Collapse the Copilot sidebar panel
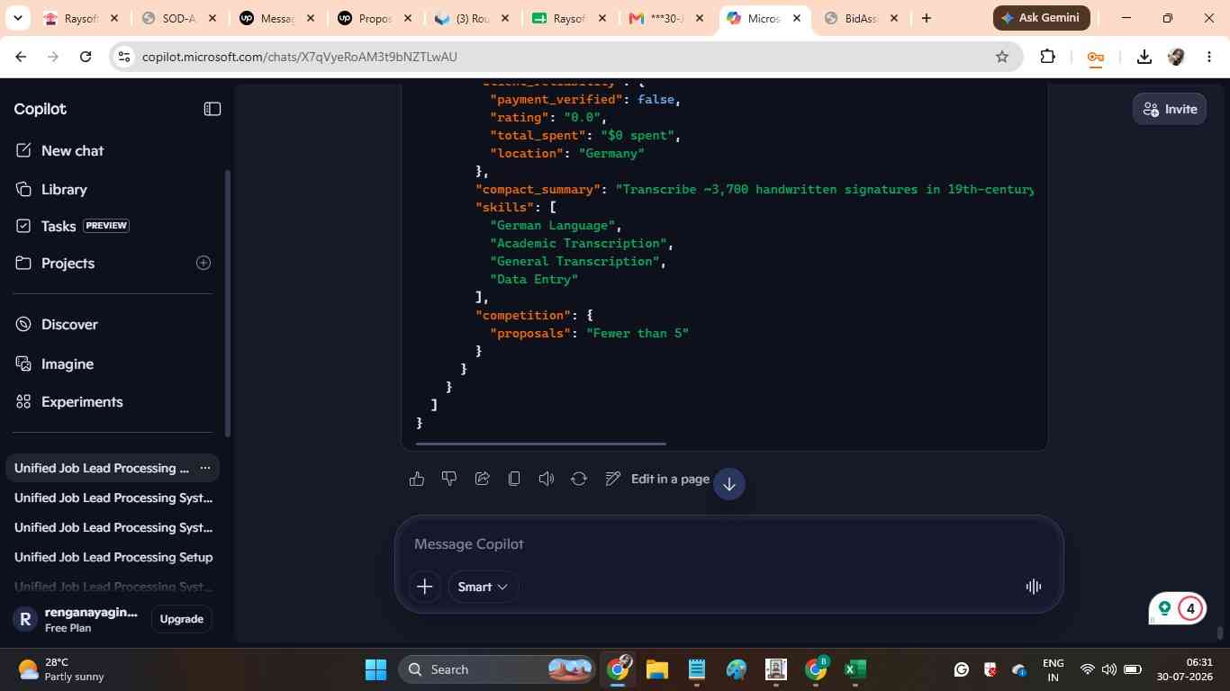This screenshot has width=1230, height=691. [213, 109]
